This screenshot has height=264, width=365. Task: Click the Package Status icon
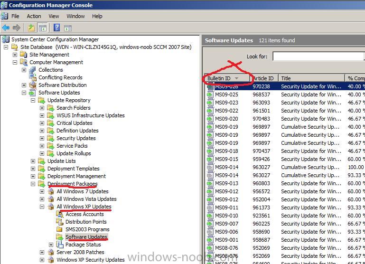tap(60, 245)
